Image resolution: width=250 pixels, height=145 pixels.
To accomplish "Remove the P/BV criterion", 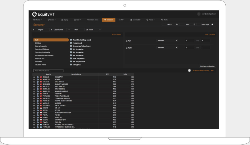I will pos(127,48).
